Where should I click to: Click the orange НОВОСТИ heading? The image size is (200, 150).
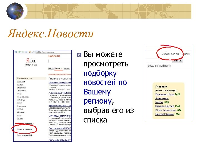[54, 56]
